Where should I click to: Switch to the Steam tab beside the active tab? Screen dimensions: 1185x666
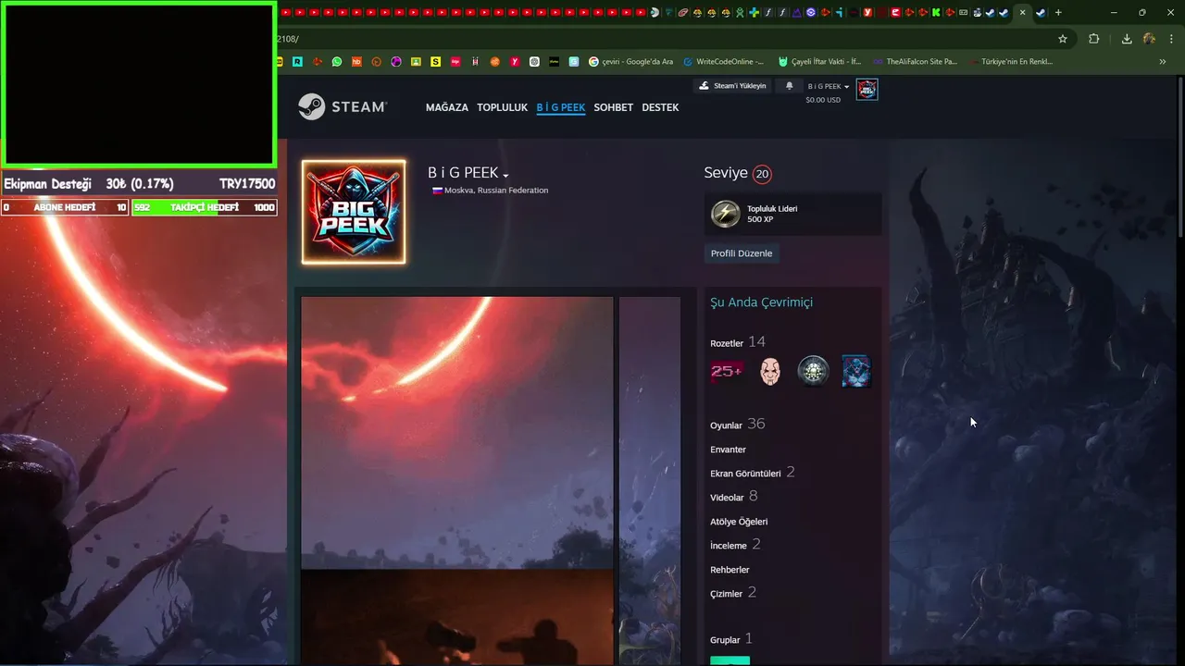[1041, 12]
